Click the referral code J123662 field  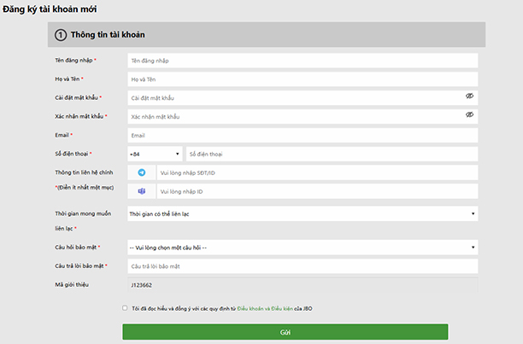point(301,284)
